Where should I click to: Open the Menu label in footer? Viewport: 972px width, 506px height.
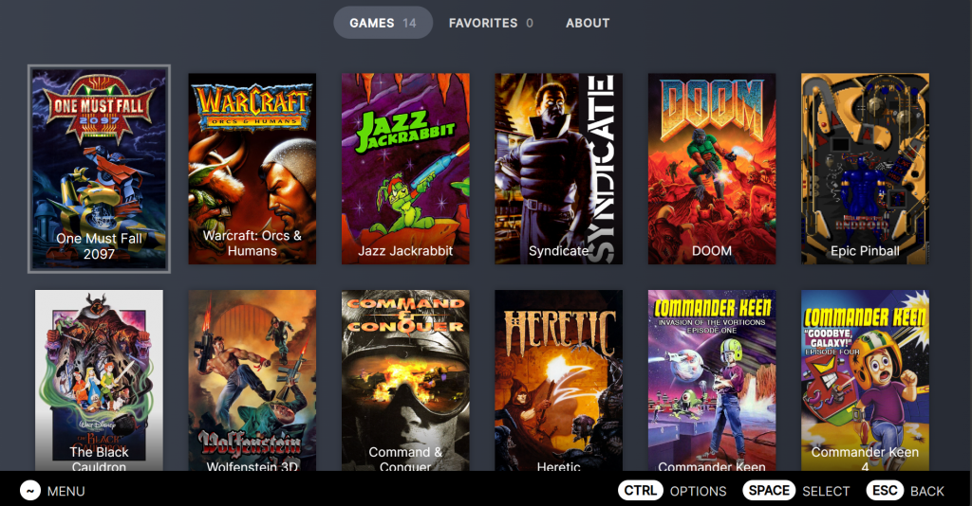click(65, 491)
